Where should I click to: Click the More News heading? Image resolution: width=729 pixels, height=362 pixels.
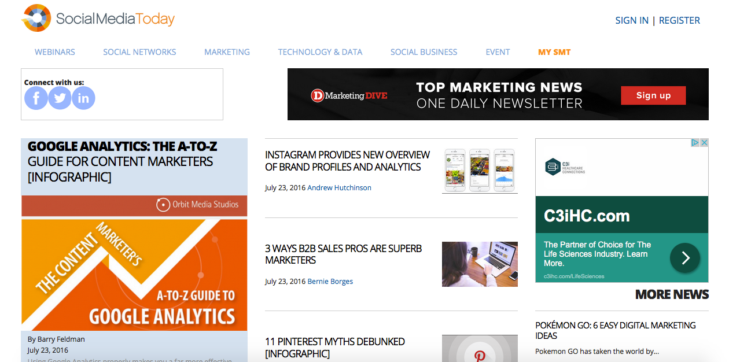[672, 294]
